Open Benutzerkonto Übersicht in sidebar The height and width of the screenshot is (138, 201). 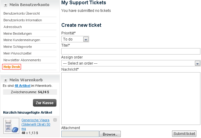click(x=22, y=13)
